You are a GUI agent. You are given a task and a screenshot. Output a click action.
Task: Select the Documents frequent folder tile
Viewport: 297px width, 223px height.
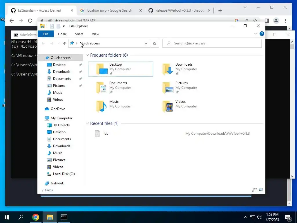point(121,88)
